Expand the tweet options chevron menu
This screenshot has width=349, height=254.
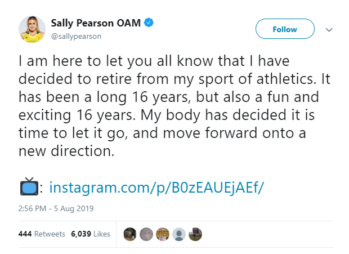329,29
